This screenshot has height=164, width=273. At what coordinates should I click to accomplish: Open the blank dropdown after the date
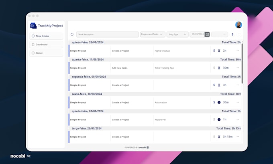coord(220,34)
